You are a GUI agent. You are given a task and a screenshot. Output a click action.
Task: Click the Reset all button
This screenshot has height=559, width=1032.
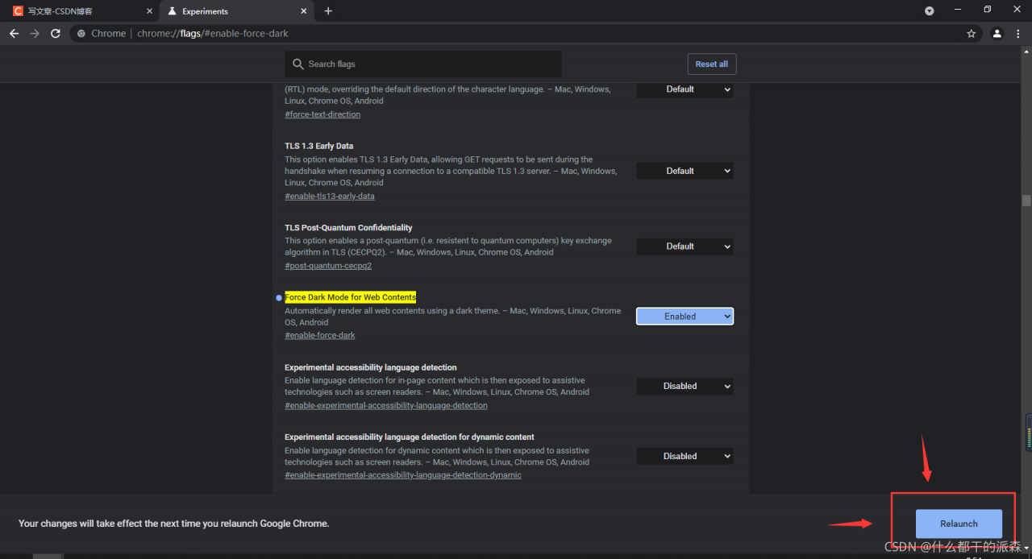(711, 64)
